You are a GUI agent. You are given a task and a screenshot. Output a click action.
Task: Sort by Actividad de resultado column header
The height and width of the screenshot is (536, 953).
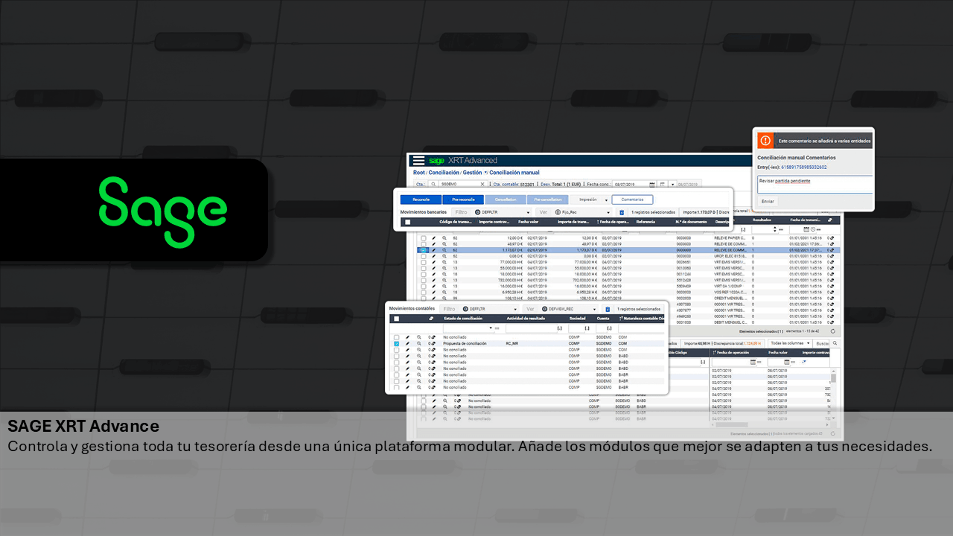tap(526, 319)
